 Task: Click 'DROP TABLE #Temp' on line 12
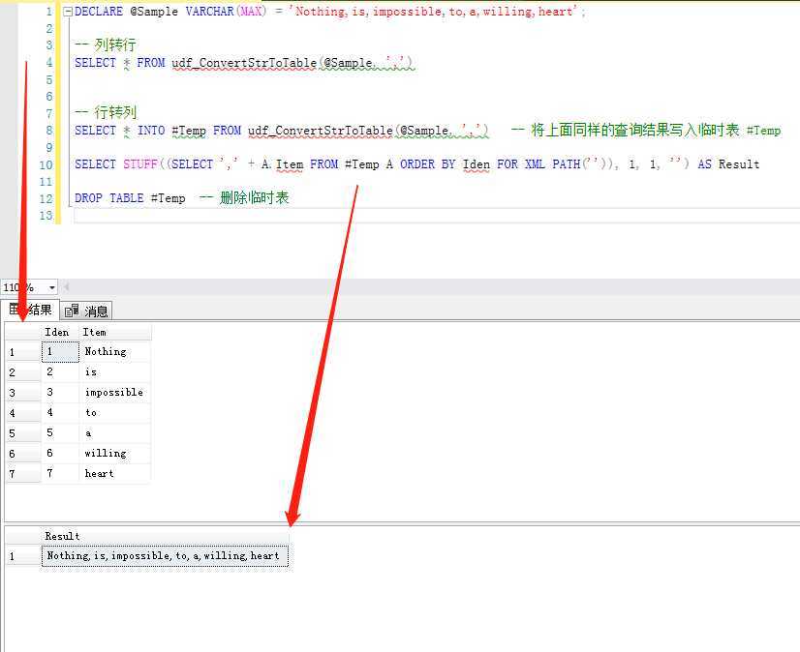pos(130,198)
